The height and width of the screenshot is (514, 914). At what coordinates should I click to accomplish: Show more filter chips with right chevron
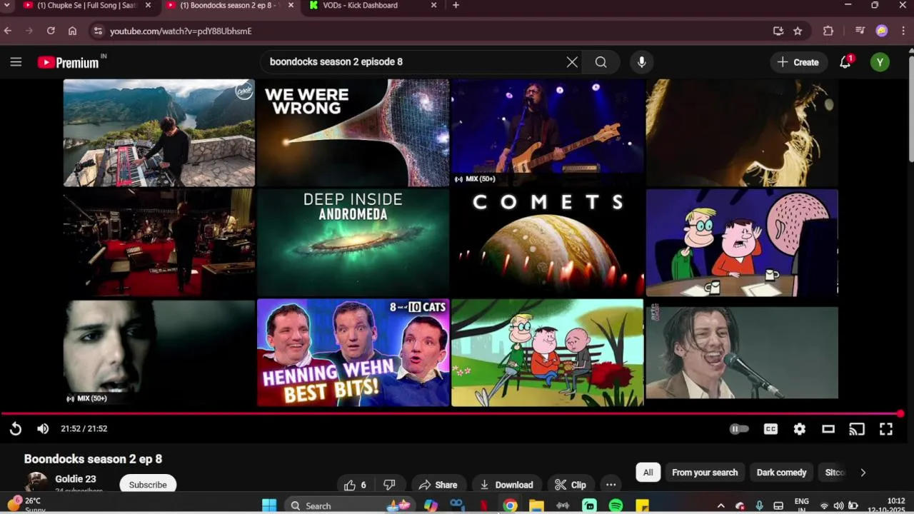coord(863,473)
